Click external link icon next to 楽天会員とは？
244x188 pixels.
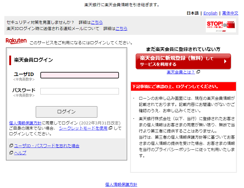(198, 72)
